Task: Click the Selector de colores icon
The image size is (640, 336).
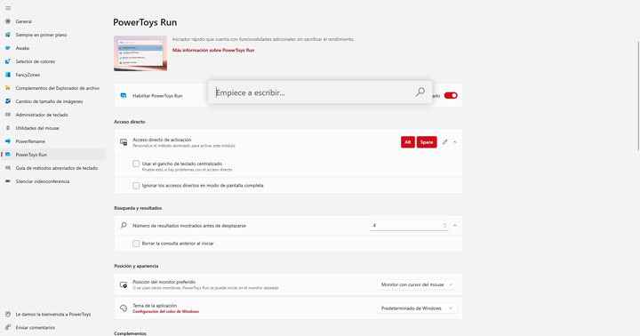Action: [x=8, y=61]
